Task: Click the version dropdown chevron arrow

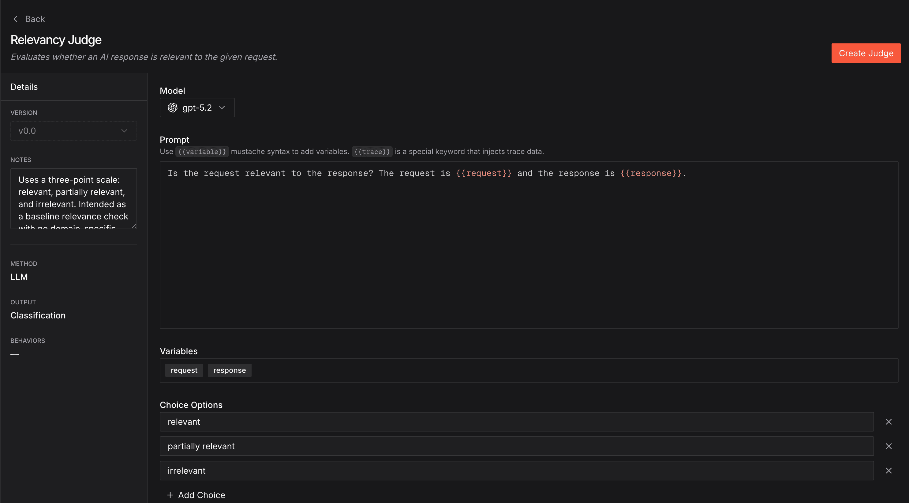Action: click(x=124, y=131)
